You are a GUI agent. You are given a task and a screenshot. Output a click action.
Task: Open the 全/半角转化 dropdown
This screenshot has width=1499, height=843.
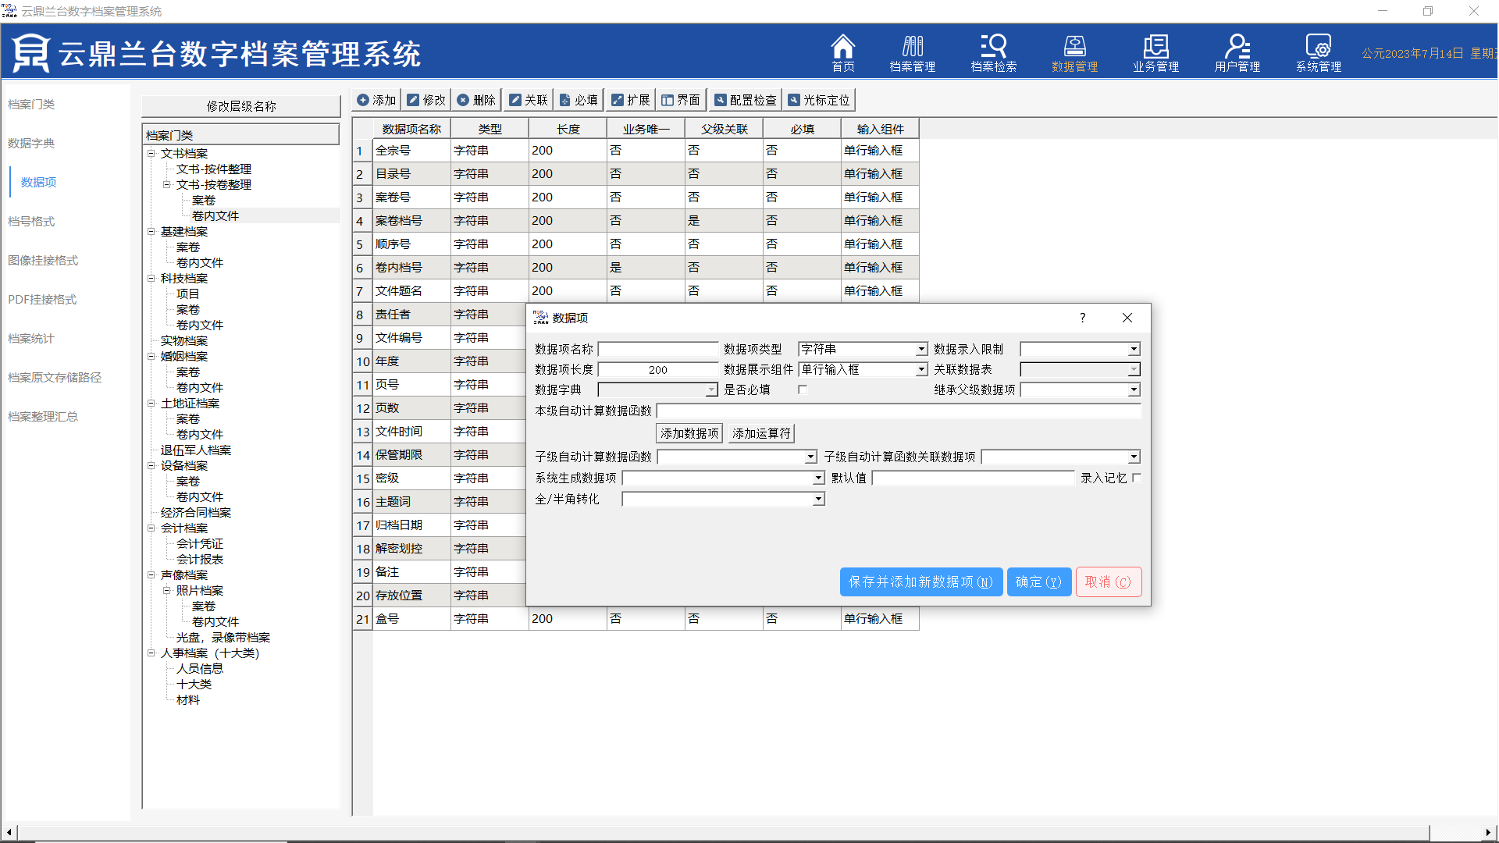(x=818, y=499)
